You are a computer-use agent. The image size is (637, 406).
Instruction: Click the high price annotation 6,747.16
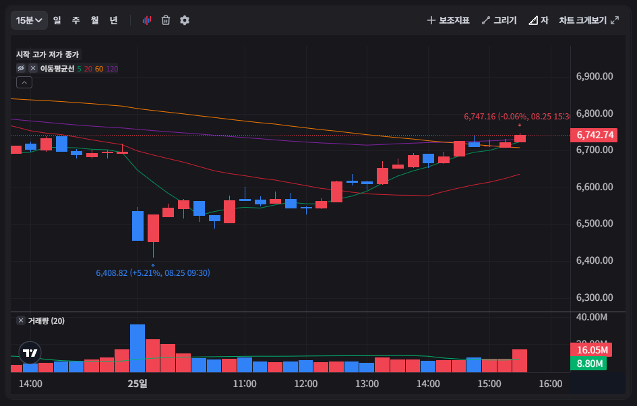pyautogui.click(x=517, y=117)
